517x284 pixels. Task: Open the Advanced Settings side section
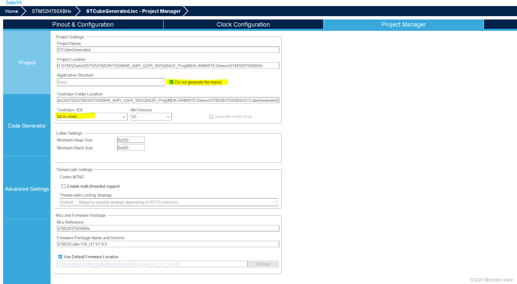pos(27,189)
